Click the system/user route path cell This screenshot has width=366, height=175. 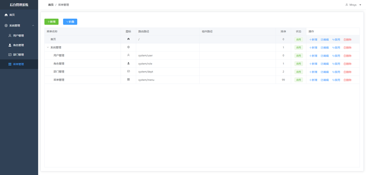pyautogui.click(x=167, y=55)
